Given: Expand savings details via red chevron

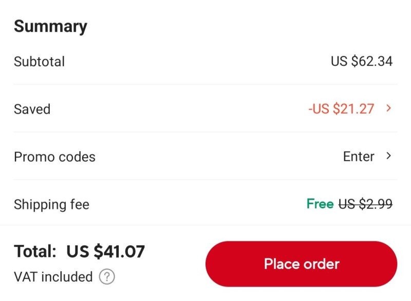Looking at the screenshot, I should coord(389,108).
